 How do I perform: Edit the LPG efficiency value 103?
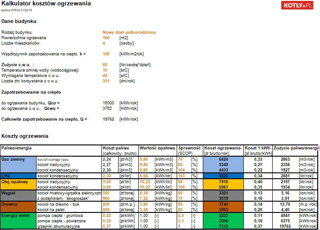pos(182,176)
